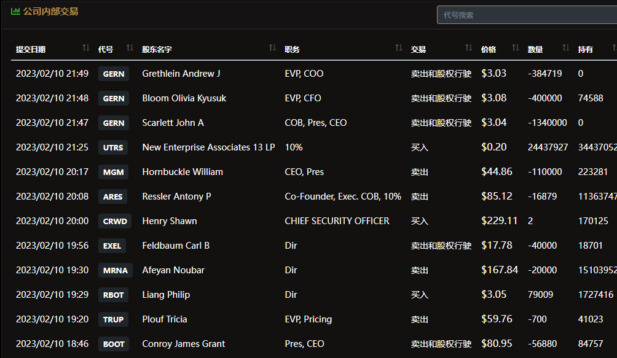Select shareholder name Scarlett John A
The height and width of the screenshot is (358, 617).
(x=173, y=123)
